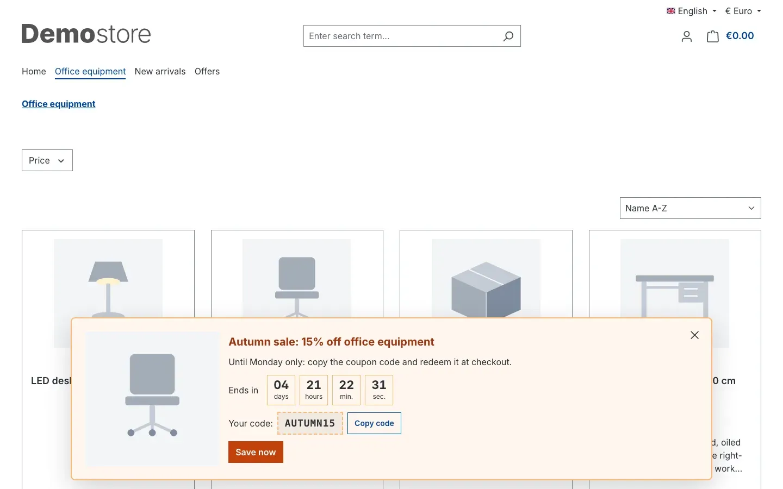Click the Office equipment breadcrumb link
This screenshot has height=489, width=783.
(59, 104)
